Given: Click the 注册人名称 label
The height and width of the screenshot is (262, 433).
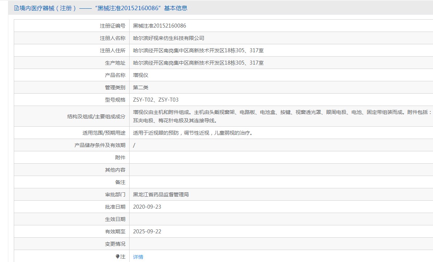Looking at the screenshot, I should 113,38.
